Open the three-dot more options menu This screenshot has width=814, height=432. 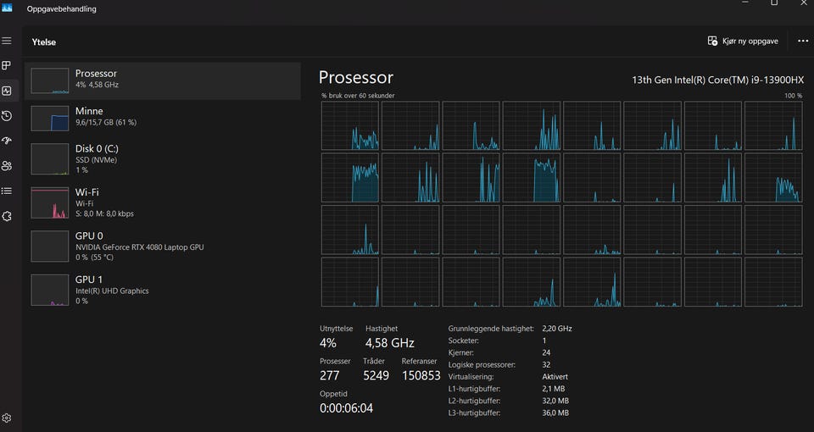803,41
